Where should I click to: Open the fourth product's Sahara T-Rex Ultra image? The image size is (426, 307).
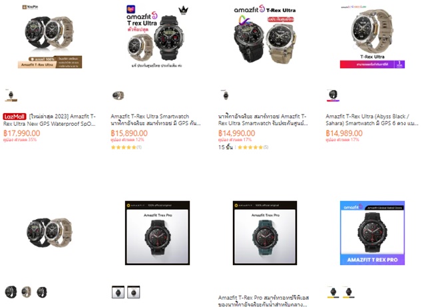(373, 37)
